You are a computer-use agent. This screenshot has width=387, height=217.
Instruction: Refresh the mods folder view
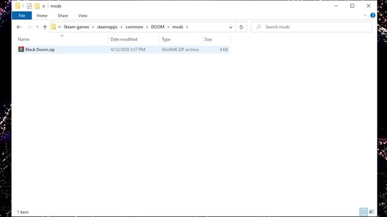(241, 27)
